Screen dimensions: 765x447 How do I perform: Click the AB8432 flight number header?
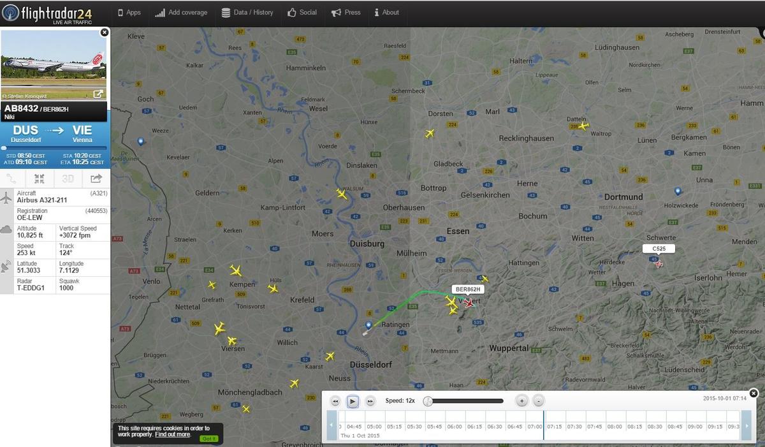coord(21,108)
